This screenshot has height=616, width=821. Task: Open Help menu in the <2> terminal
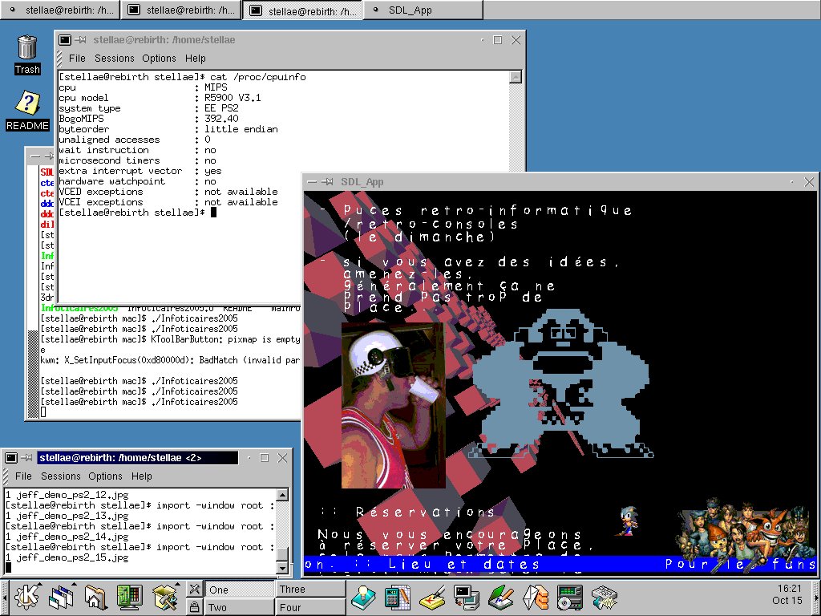141,476
